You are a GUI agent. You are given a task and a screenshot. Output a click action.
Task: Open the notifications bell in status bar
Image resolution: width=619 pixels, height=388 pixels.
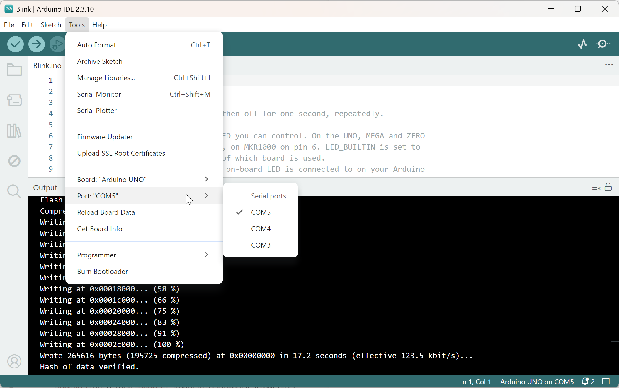click(x=588, y=382)
